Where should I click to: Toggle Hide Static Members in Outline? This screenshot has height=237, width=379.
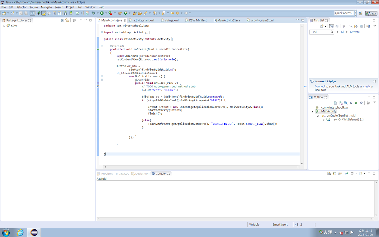pyautogui.click(x=351, y=103)
